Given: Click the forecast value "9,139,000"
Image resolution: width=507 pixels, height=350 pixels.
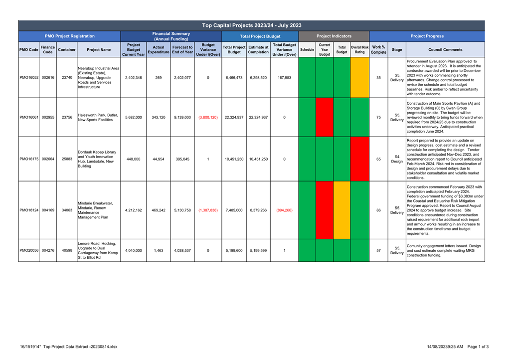Looking at the screenshot, I should coord(182,118).
